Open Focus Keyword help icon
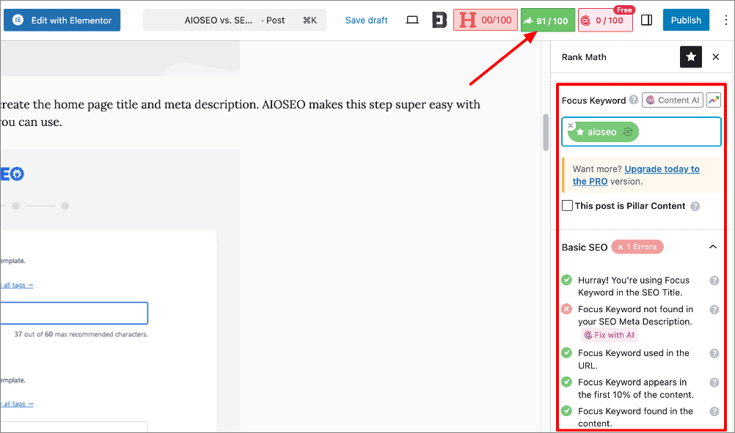735x433 pixels. coord(633,100)
